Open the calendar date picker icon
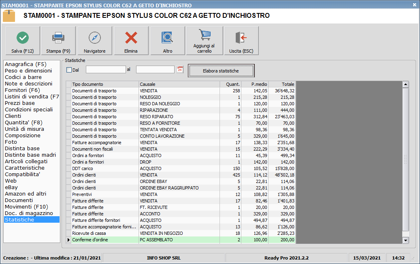Image resolution: width=420 pixels, height=264 pixels. 180,70
